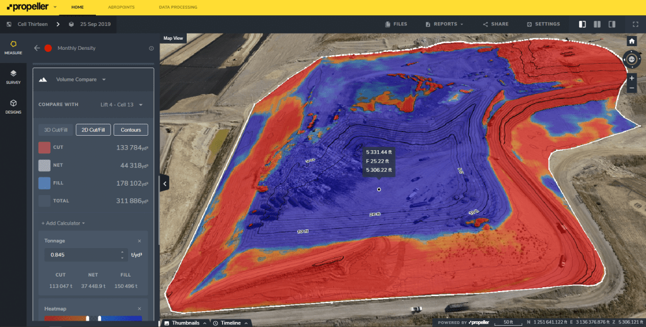The height and width of the screenshot is (327, 646).
Task: Switch to the AeroPoints tab
Action: [x=120, y=8]
